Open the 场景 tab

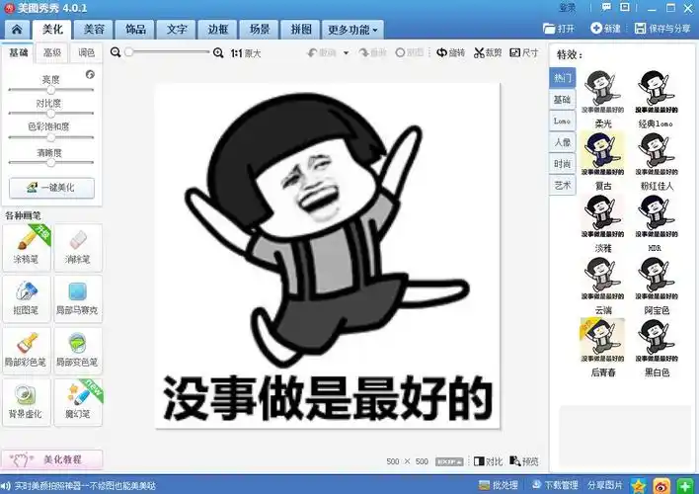pos(260,30)
